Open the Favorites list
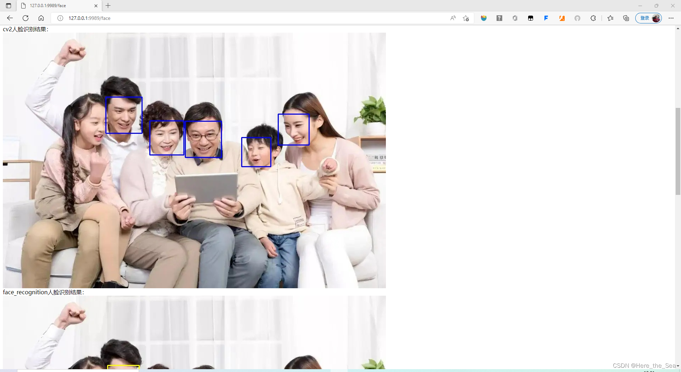Screen dimensions: 681x372 (610, 18)
